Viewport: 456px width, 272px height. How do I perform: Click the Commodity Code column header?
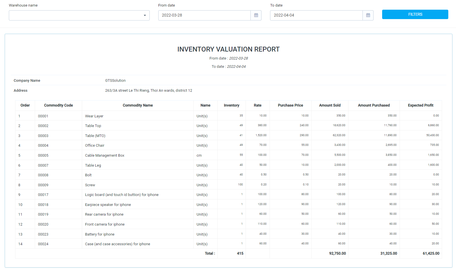58,105
